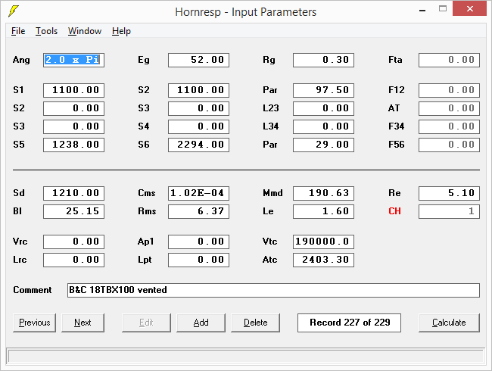Close the Hornresp window
Viewport: 492px width, 371px height.
click(x=470, y=8)
